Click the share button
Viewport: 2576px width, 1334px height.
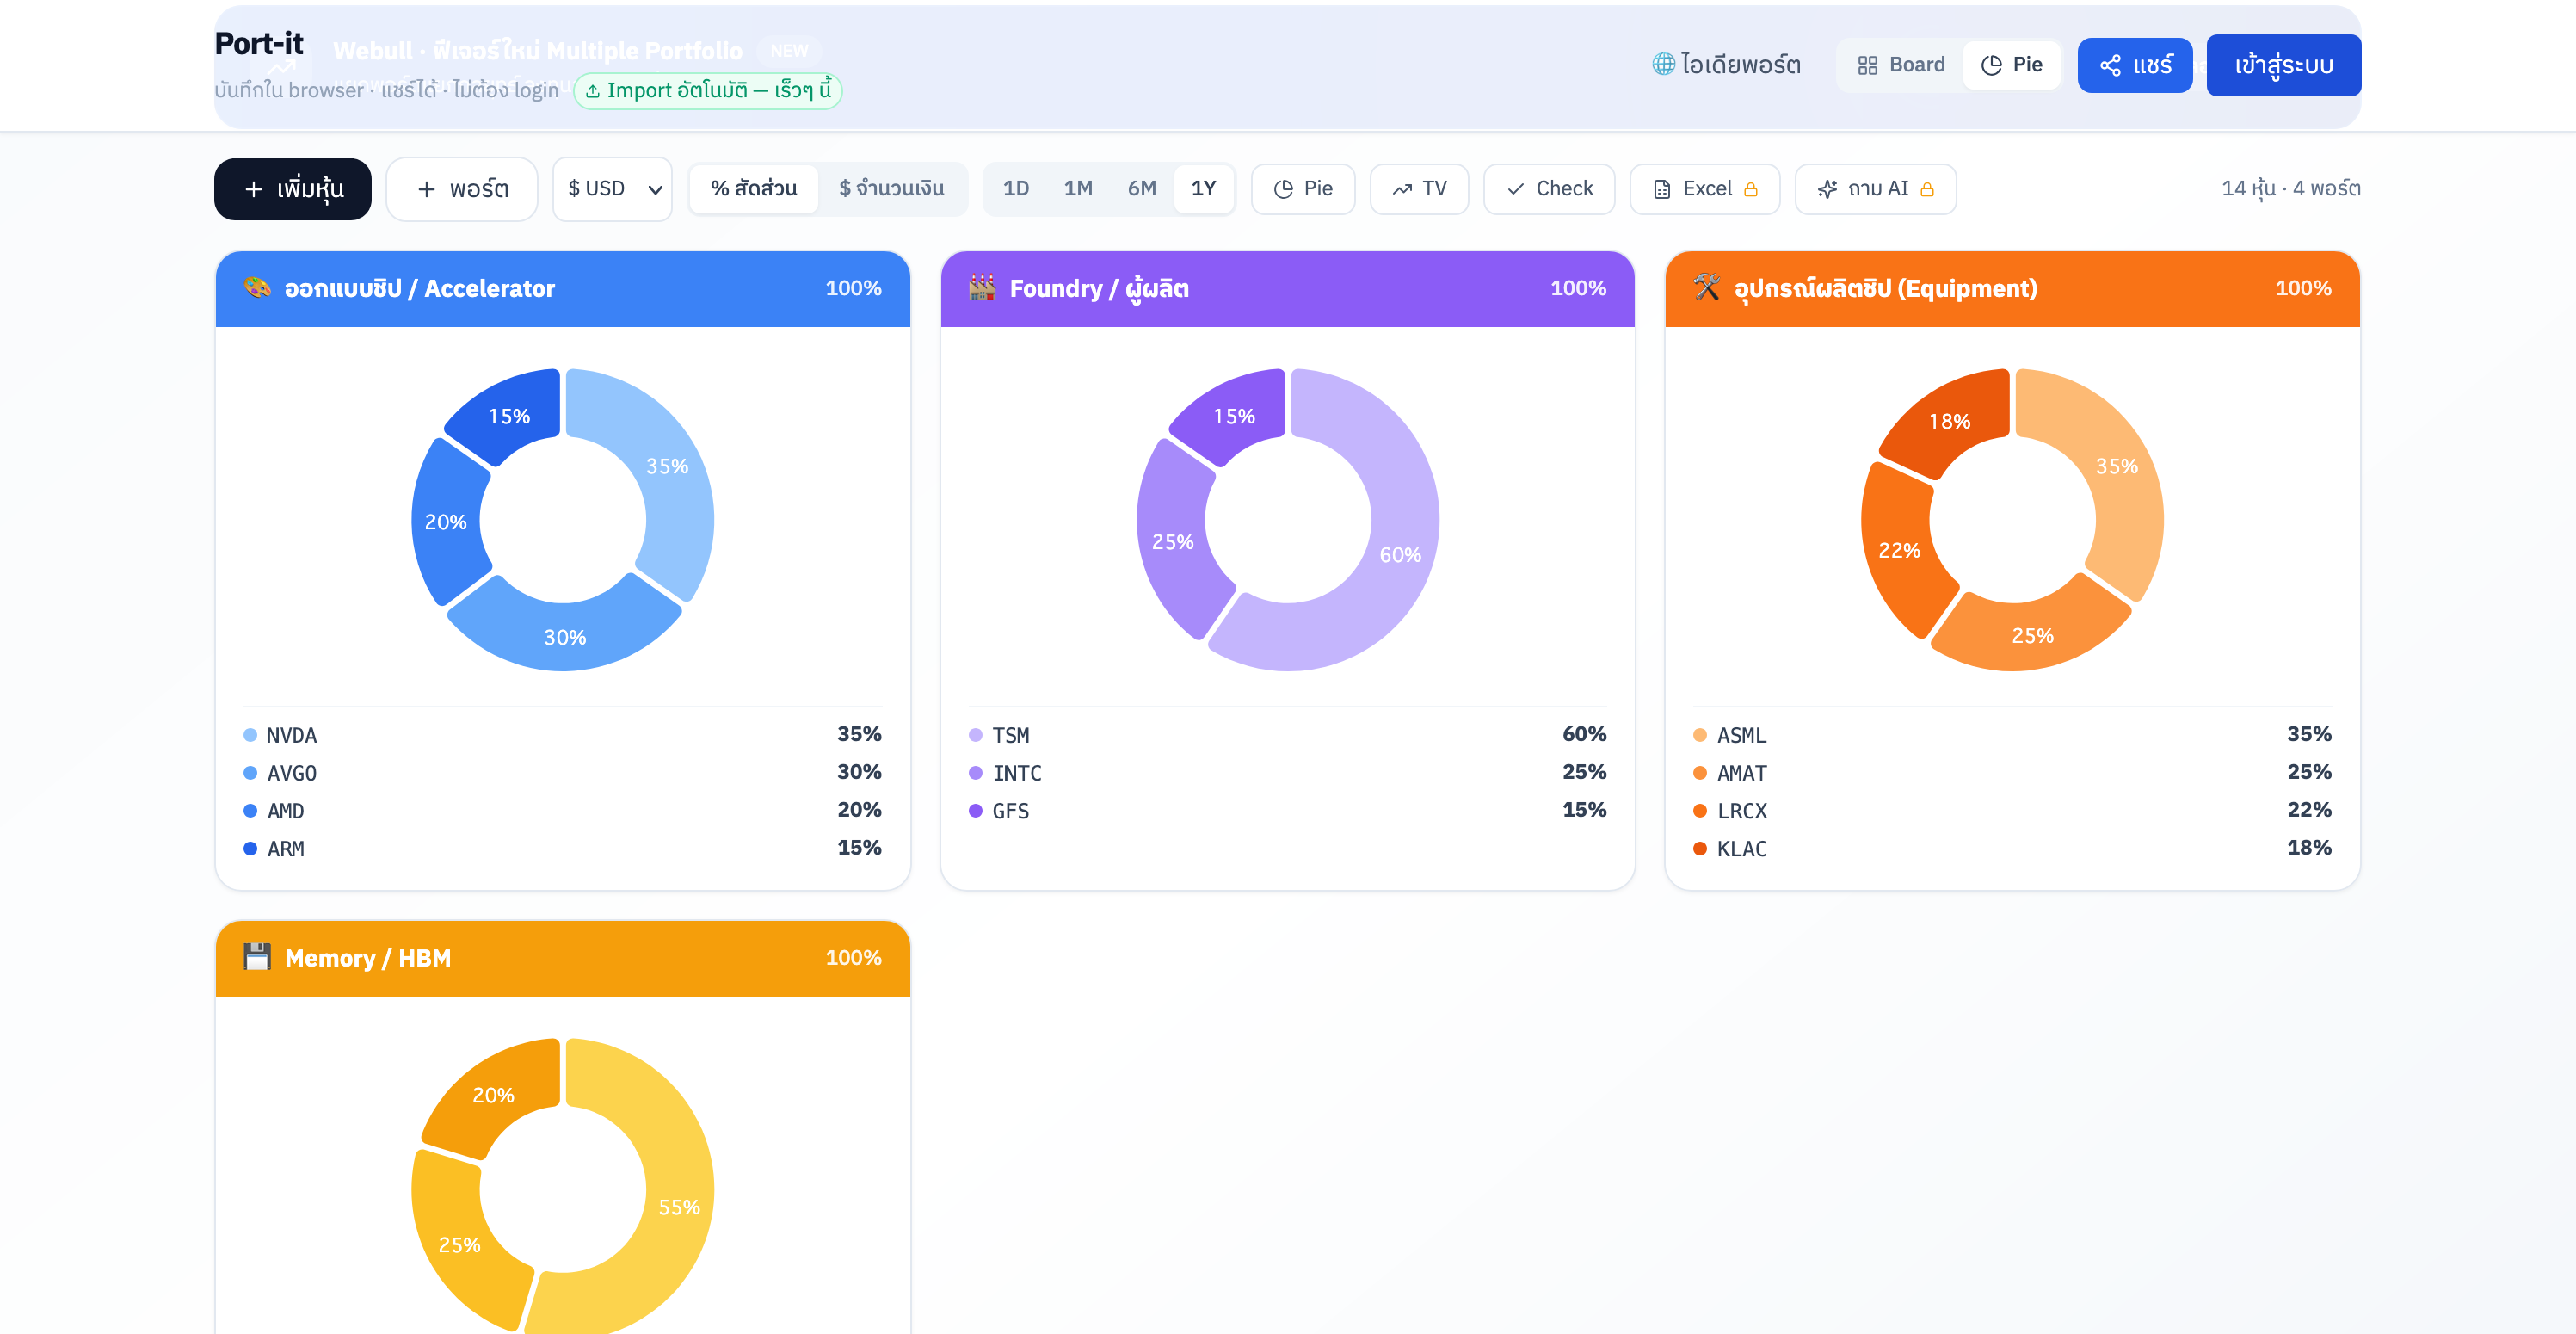tap(2135, 65)
